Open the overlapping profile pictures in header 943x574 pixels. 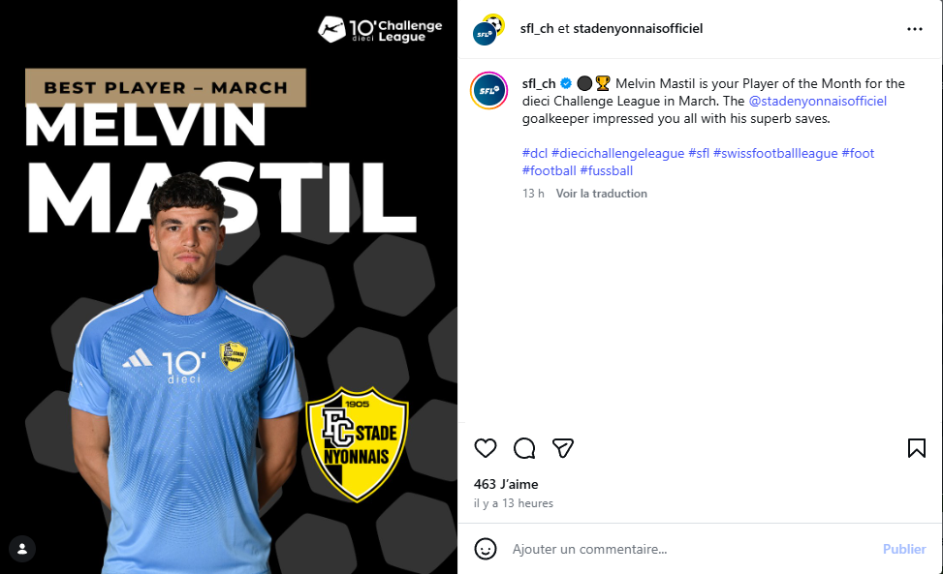click(x=488, y=29)
